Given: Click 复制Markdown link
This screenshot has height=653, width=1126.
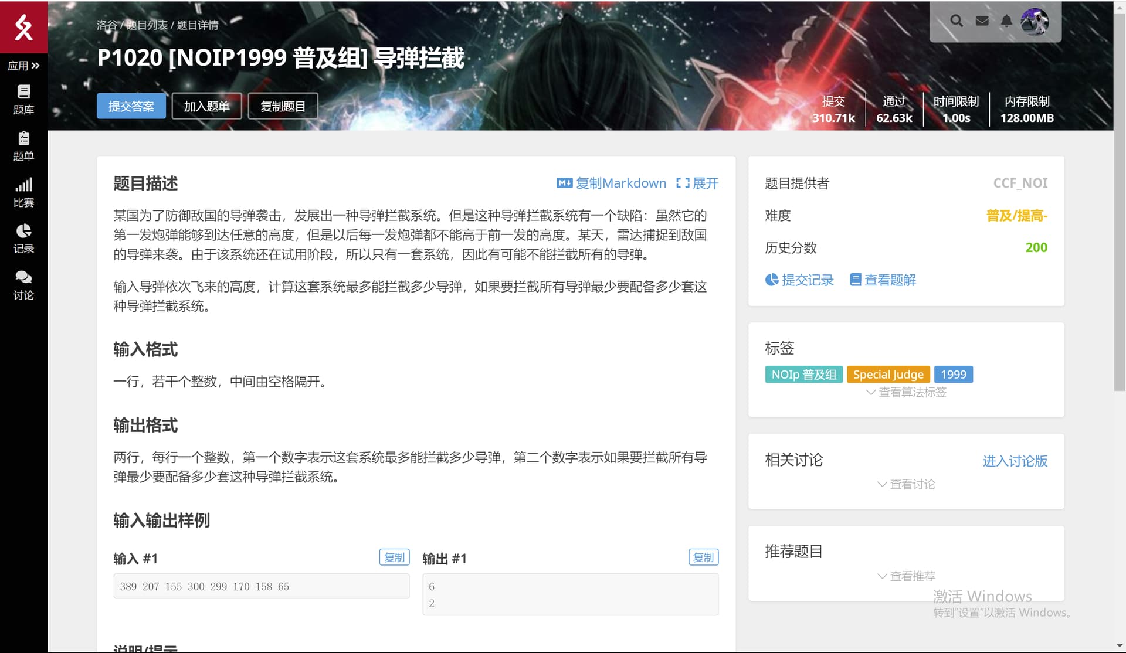Looking at the screenshot, I should pyautogui.click(x=611, y=183).
